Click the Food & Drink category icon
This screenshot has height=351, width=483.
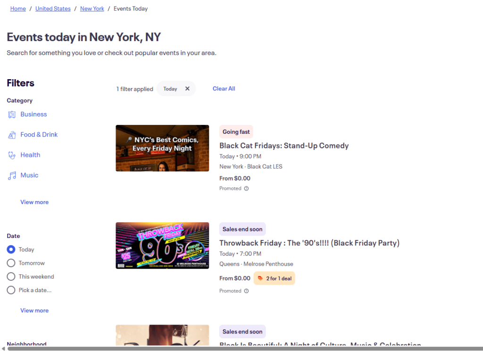click(12, 135)
